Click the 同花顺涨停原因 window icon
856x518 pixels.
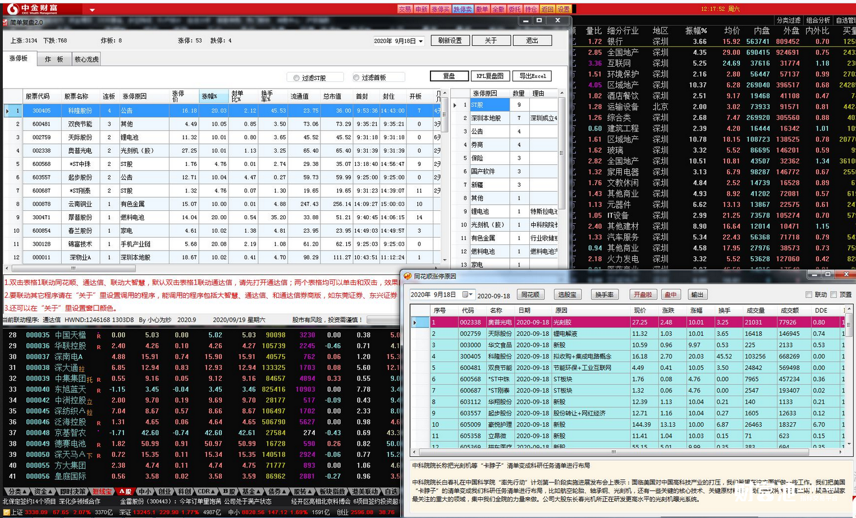pyautogui.click(x=408, y=276)
